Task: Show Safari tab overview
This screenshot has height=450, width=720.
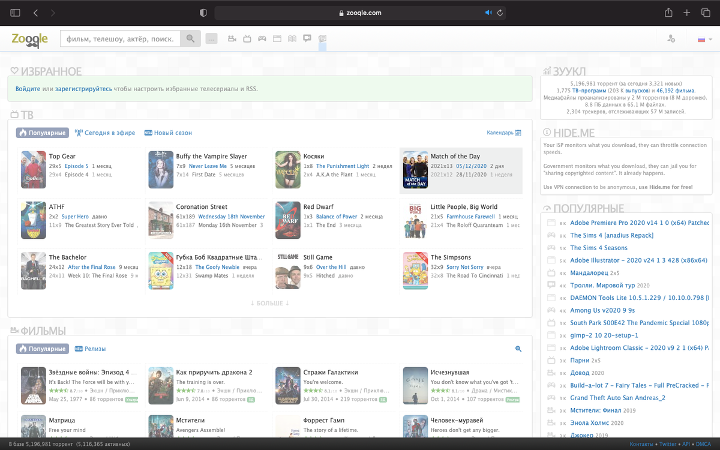Action: point(705,13)
